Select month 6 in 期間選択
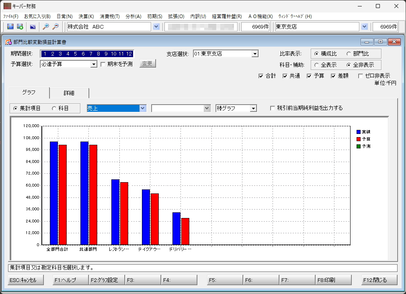This screenshot has height=294, width=406. [83, 54]
